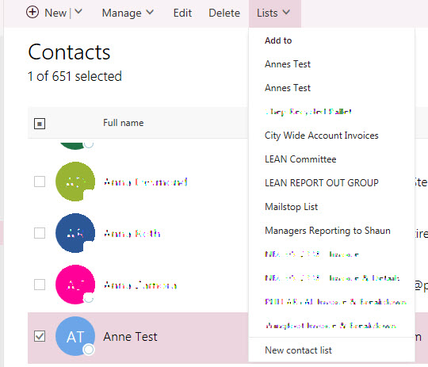The image size is (428, 367).
Task: Click the olive green contact avatar
Action: coord(75,182)
